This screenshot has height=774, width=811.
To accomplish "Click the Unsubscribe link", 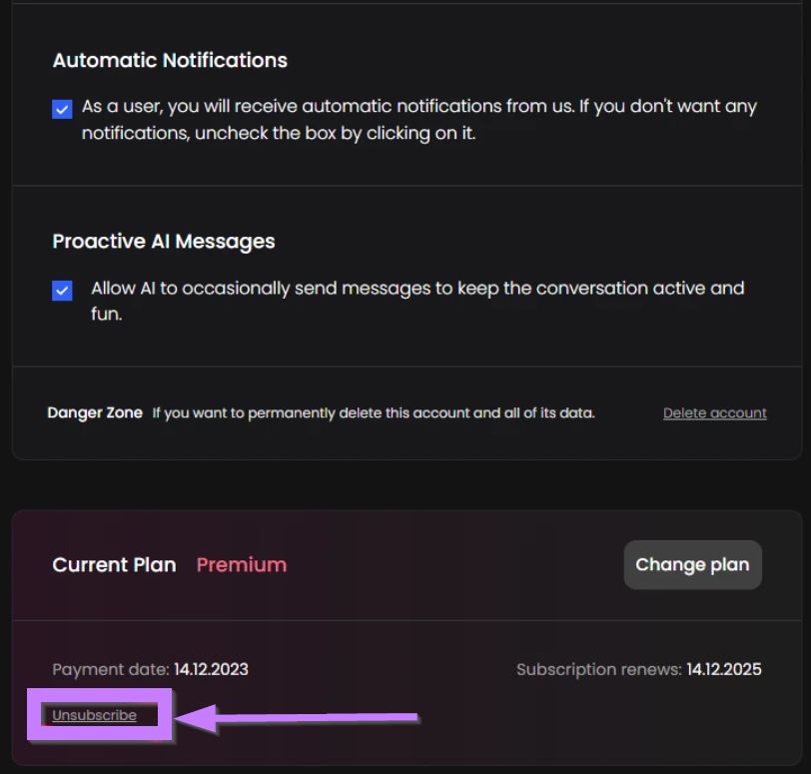I will coord(94,715).
